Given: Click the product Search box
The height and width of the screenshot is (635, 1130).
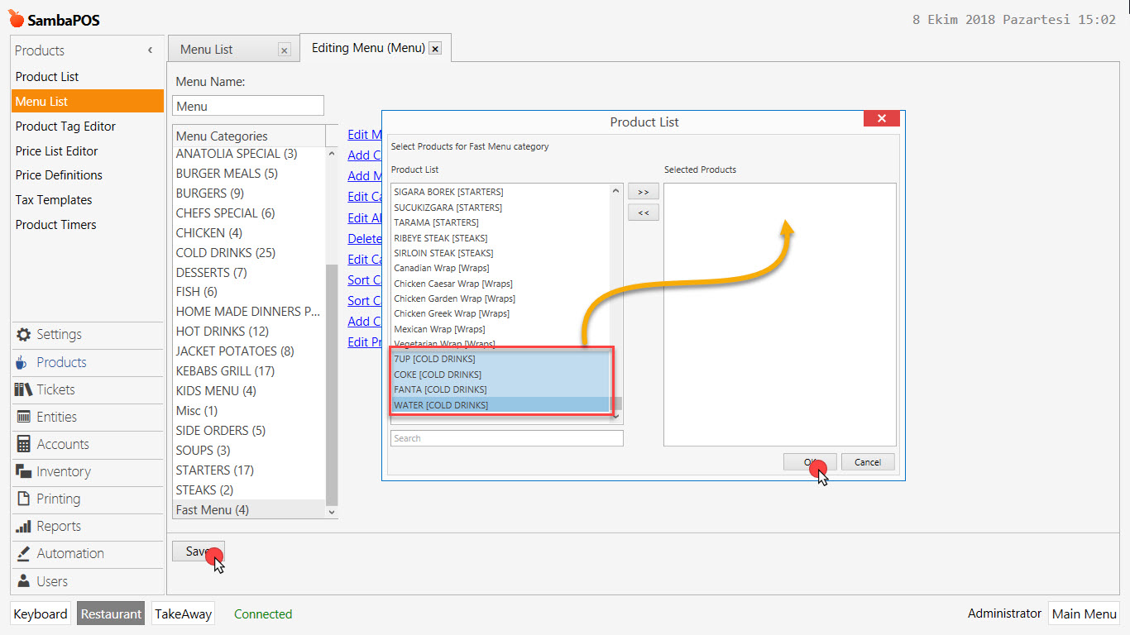Looking at the screenshot, I should [506, 437].
